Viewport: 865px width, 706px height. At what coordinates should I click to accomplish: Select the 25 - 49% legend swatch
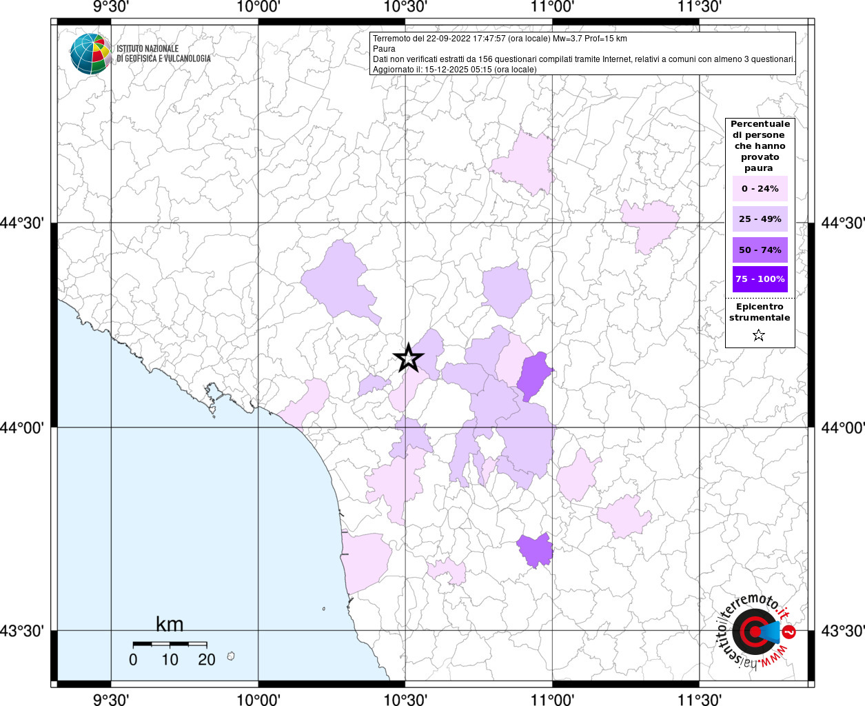760,219
